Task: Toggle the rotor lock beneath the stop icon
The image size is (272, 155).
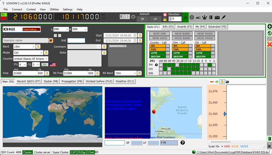Action: pos(165,19)
